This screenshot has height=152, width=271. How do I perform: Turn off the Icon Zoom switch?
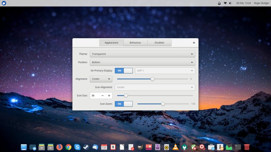tap(124, 104)
